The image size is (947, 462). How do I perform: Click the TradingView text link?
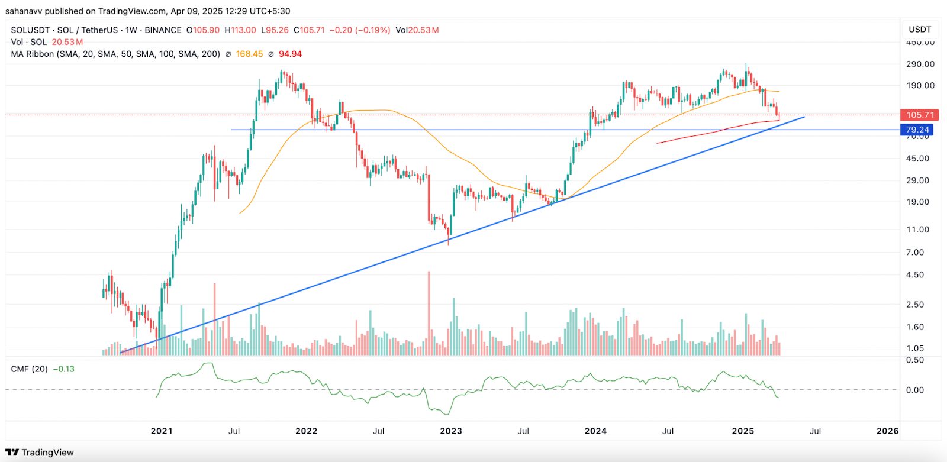point(48,453)
